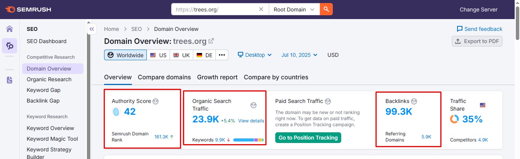
Task: Open Keyword Gap in sidebar
Action: pyautogui.click(x=43, y=90)
